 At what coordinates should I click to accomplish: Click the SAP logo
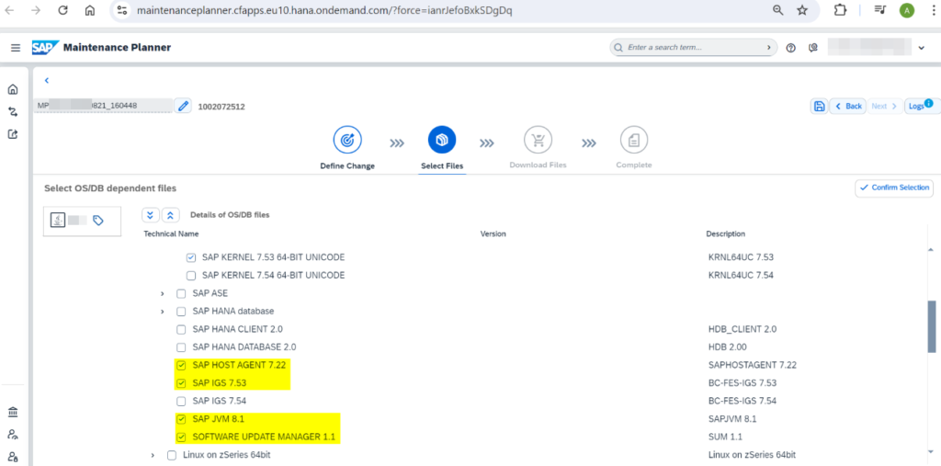click(x=45, y=48)
